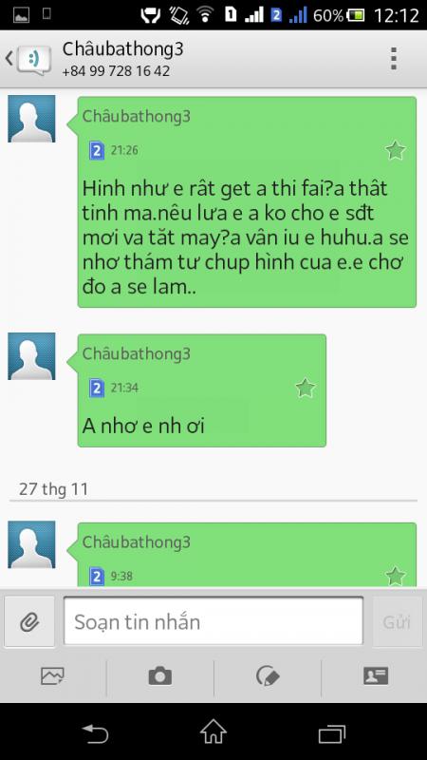
Task: Tap the Châubathong3 title in header
Action: pos(123,49)
